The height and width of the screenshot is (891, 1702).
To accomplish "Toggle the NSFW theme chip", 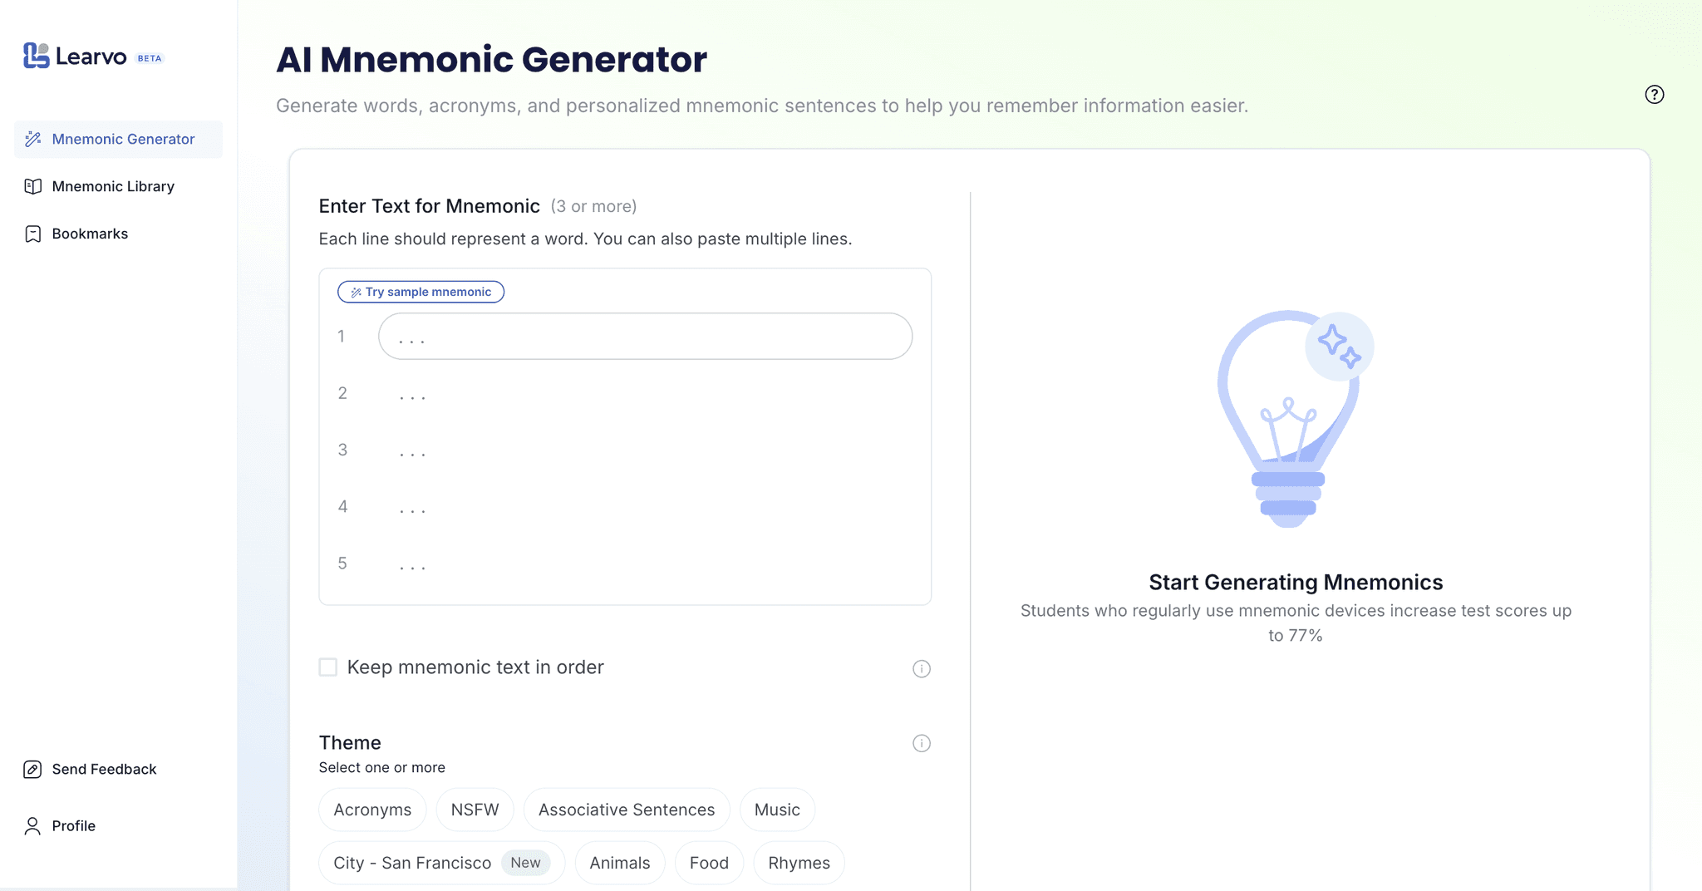I will click(x=475, y=809).
